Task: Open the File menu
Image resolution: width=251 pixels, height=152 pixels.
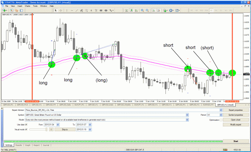Action: point(6,6)
